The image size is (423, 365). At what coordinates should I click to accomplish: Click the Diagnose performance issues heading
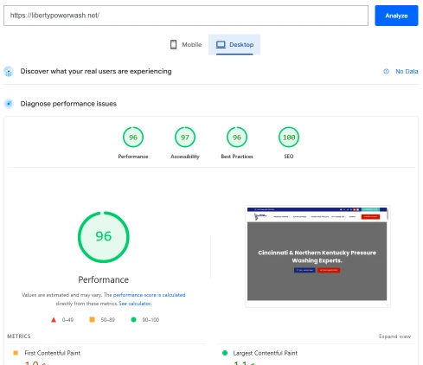68,104
